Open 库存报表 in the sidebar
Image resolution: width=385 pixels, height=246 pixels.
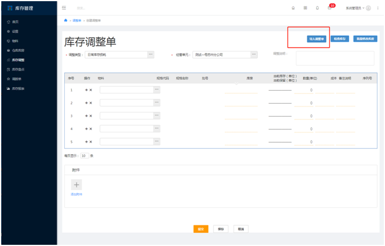tap(18, 89)
